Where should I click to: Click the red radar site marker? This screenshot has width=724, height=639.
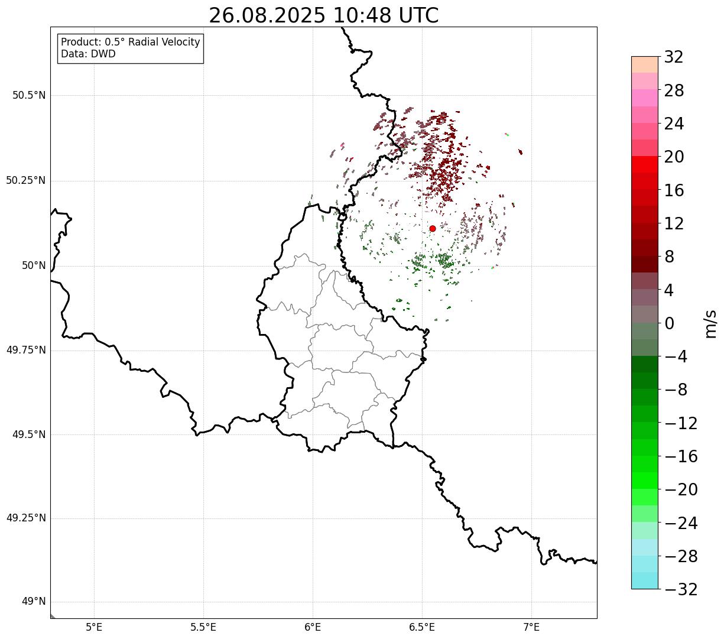click(x=433, y=228)
